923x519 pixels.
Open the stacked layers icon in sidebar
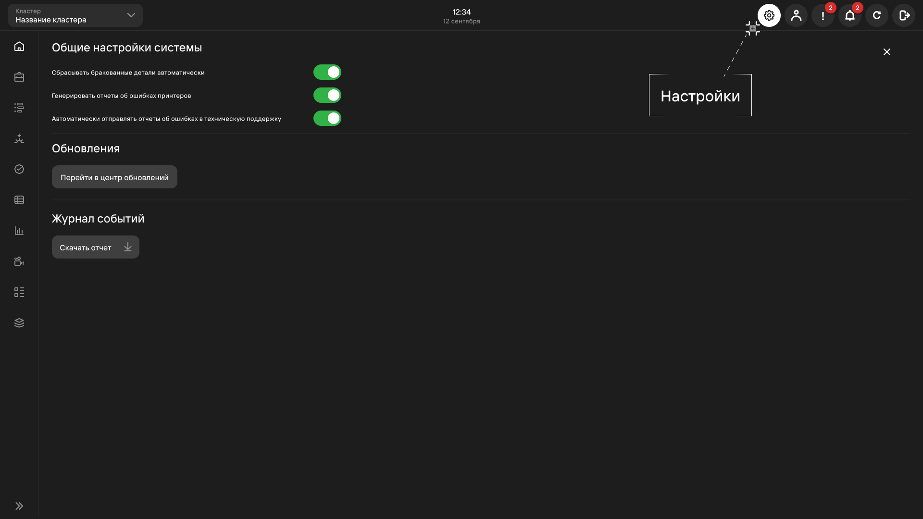[19, 323]
